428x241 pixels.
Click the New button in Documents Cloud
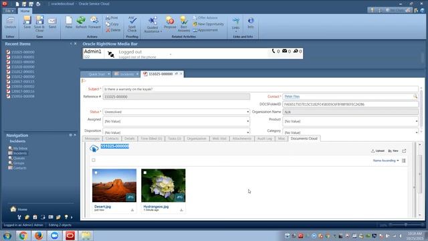tap(393, 151)
